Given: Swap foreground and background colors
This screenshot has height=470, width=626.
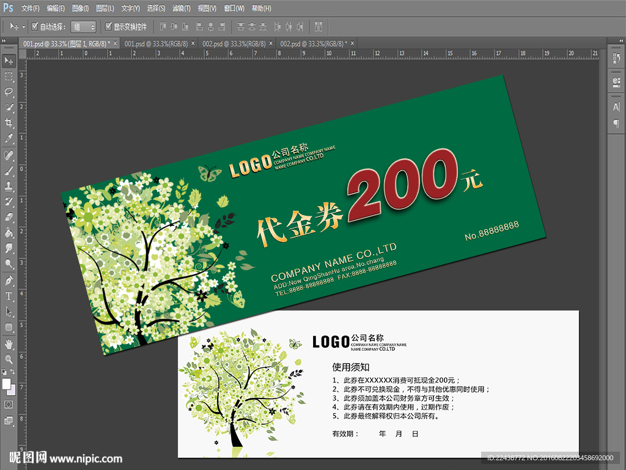Looking at the screenshot, I should point(13,372).
